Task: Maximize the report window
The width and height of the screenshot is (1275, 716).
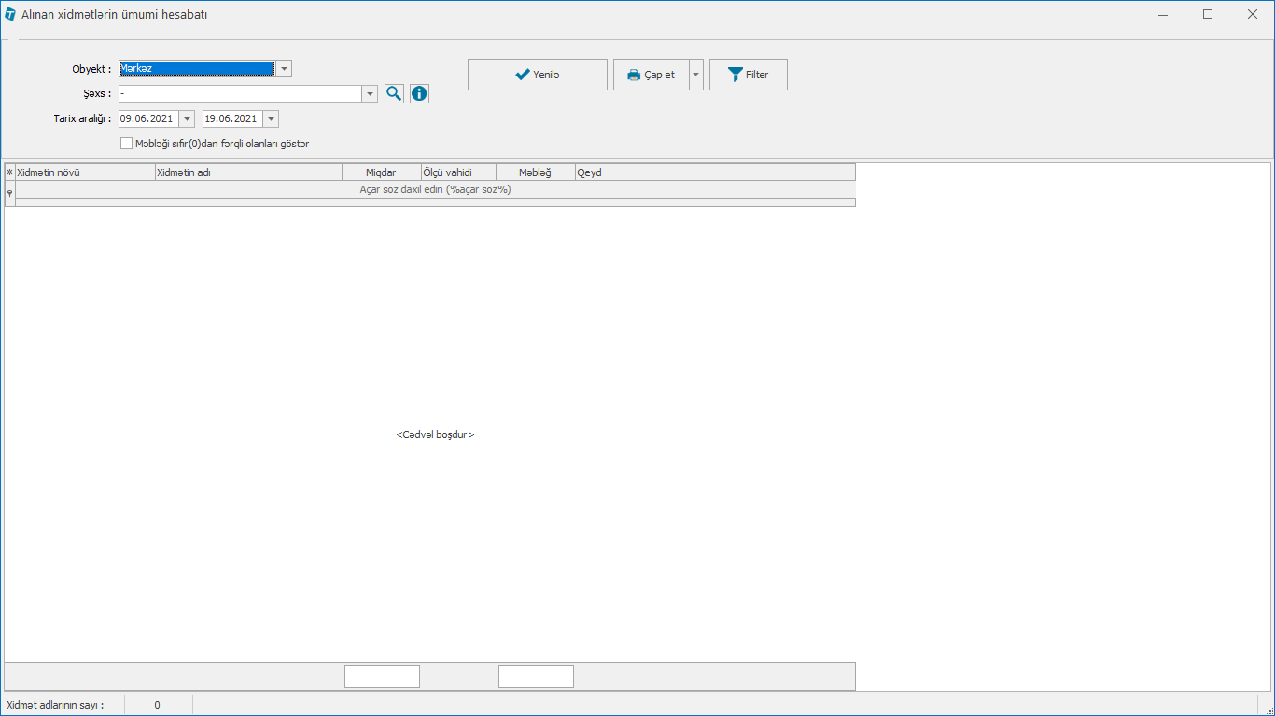Action: 1208,15
